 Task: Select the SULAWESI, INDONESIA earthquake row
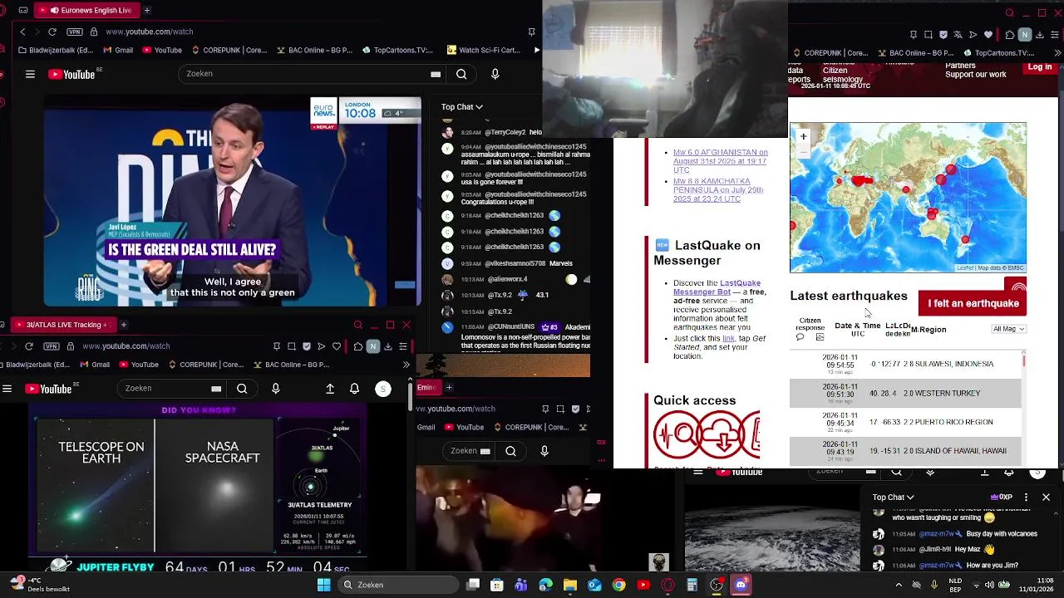(904, 364)
